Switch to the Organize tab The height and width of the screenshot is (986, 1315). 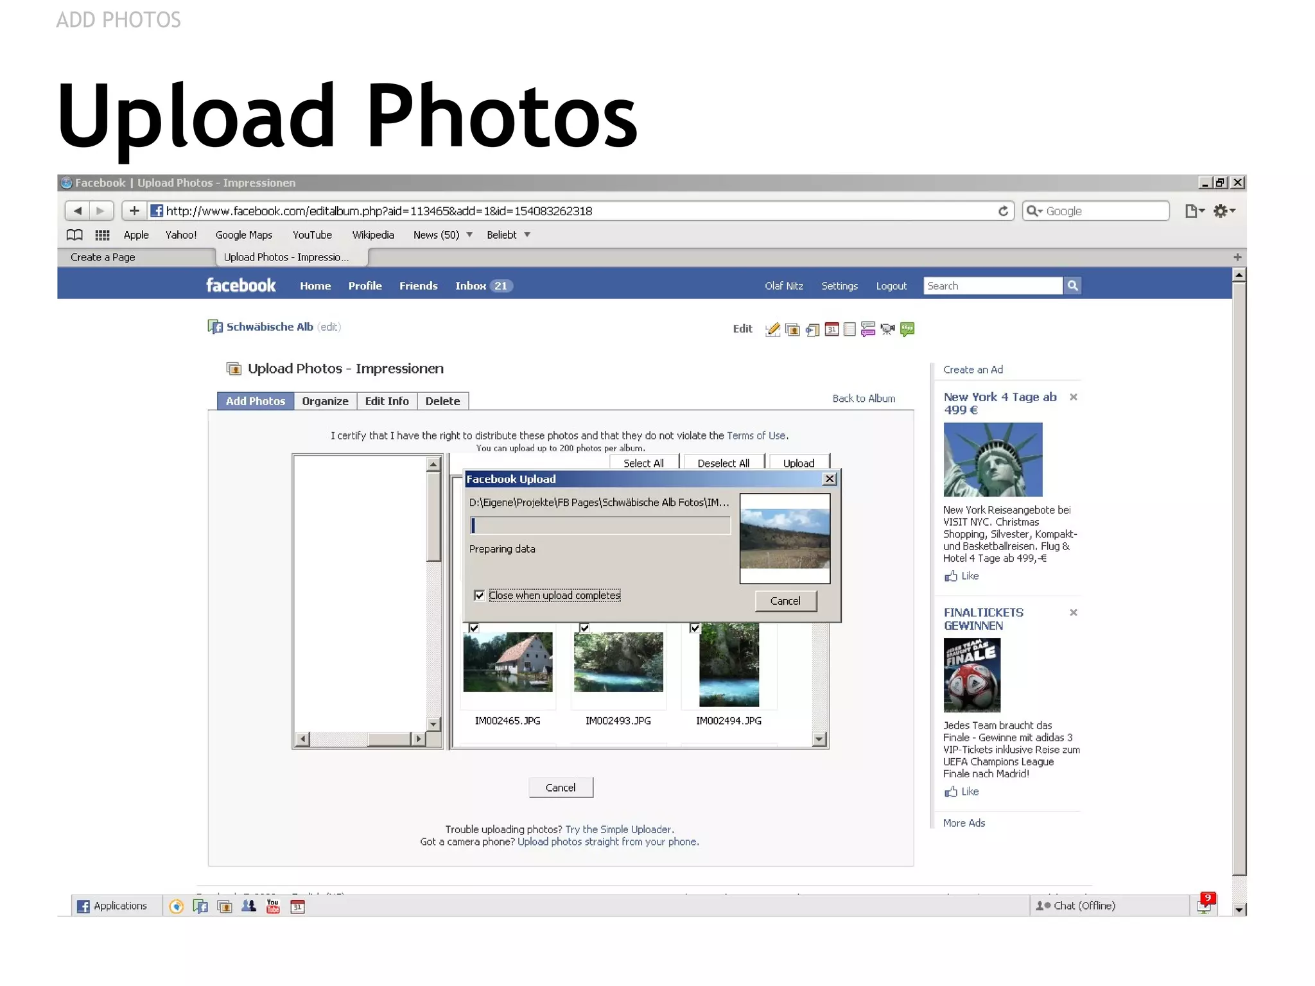(x=326, y=401)
